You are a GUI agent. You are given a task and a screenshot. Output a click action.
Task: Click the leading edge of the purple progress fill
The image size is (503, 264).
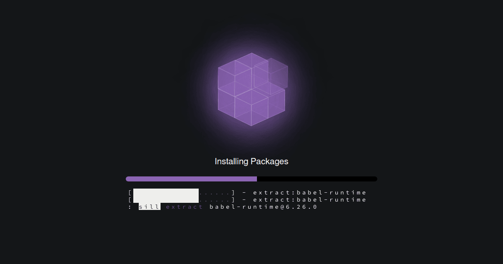pyautogui.click(x=257, y=179)
